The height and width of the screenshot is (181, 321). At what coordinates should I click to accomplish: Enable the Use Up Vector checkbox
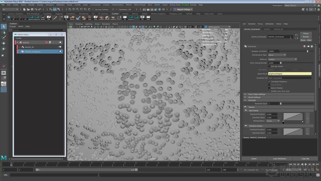[x=269, y=66]
